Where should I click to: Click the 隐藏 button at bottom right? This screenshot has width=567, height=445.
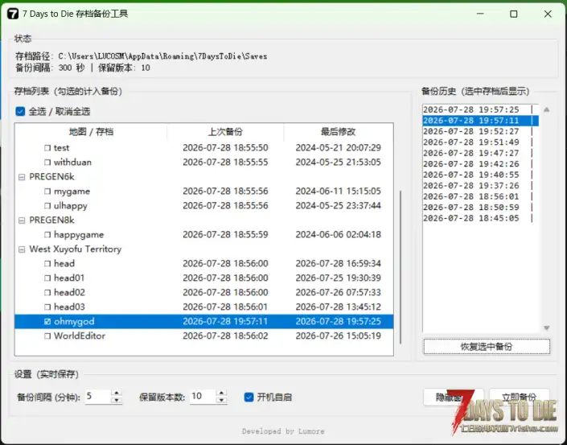(x=454, y=398)
